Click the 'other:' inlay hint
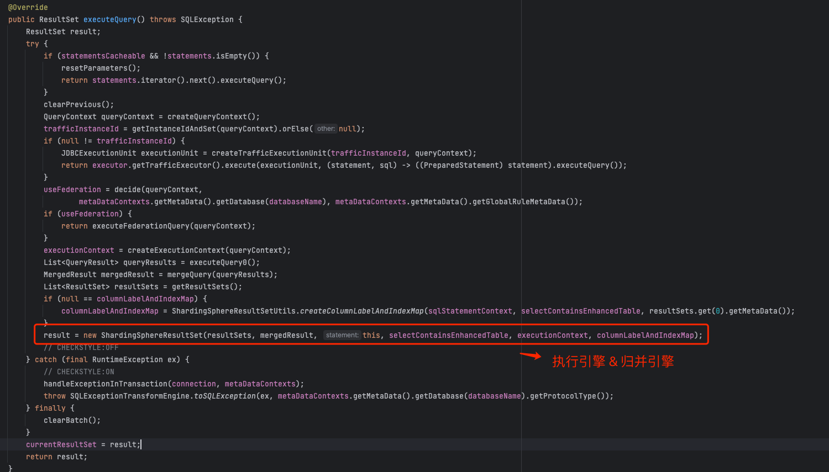Image resolution: width=829 pixels, height=472 pixels. point(326,129)
